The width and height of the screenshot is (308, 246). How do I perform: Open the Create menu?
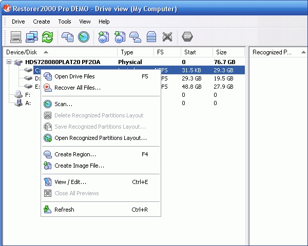click(x=42, y=22)
